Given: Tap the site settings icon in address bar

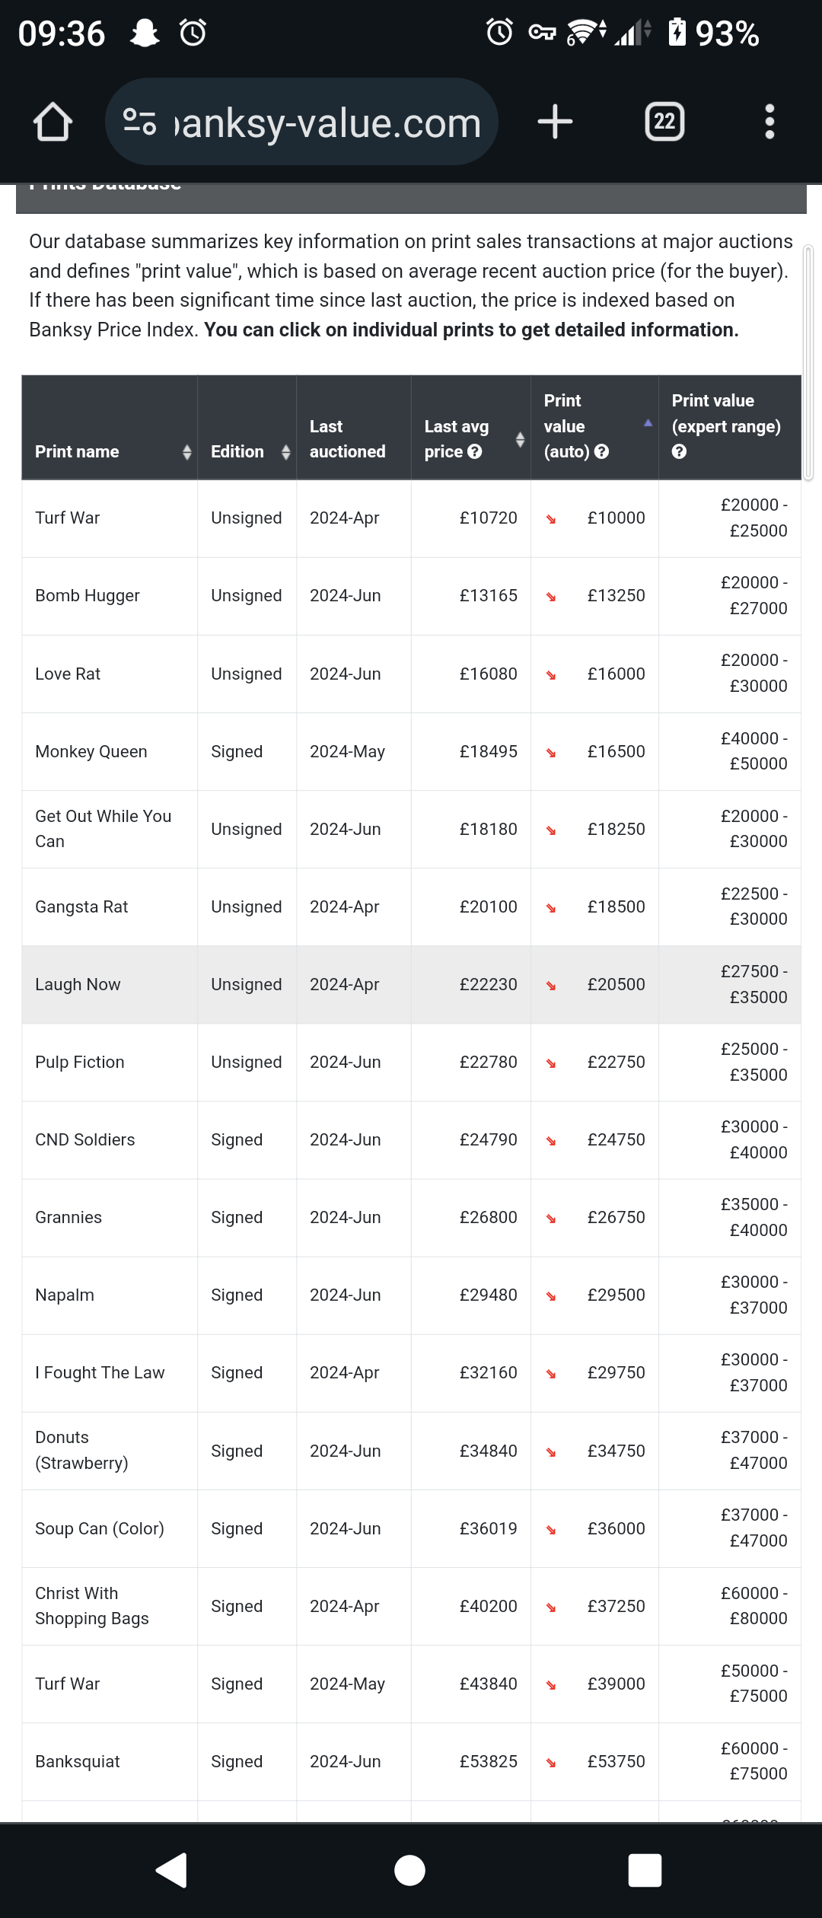Looking at the screenshot, I should (140, 122).
